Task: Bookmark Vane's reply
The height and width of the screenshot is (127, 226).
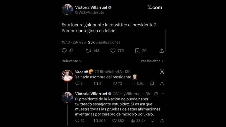Action: tap(152, 83)
